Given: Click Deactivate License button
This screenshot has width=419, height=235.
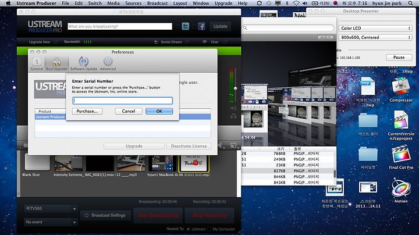Looking at the screenshot, I should pos(189,146).
